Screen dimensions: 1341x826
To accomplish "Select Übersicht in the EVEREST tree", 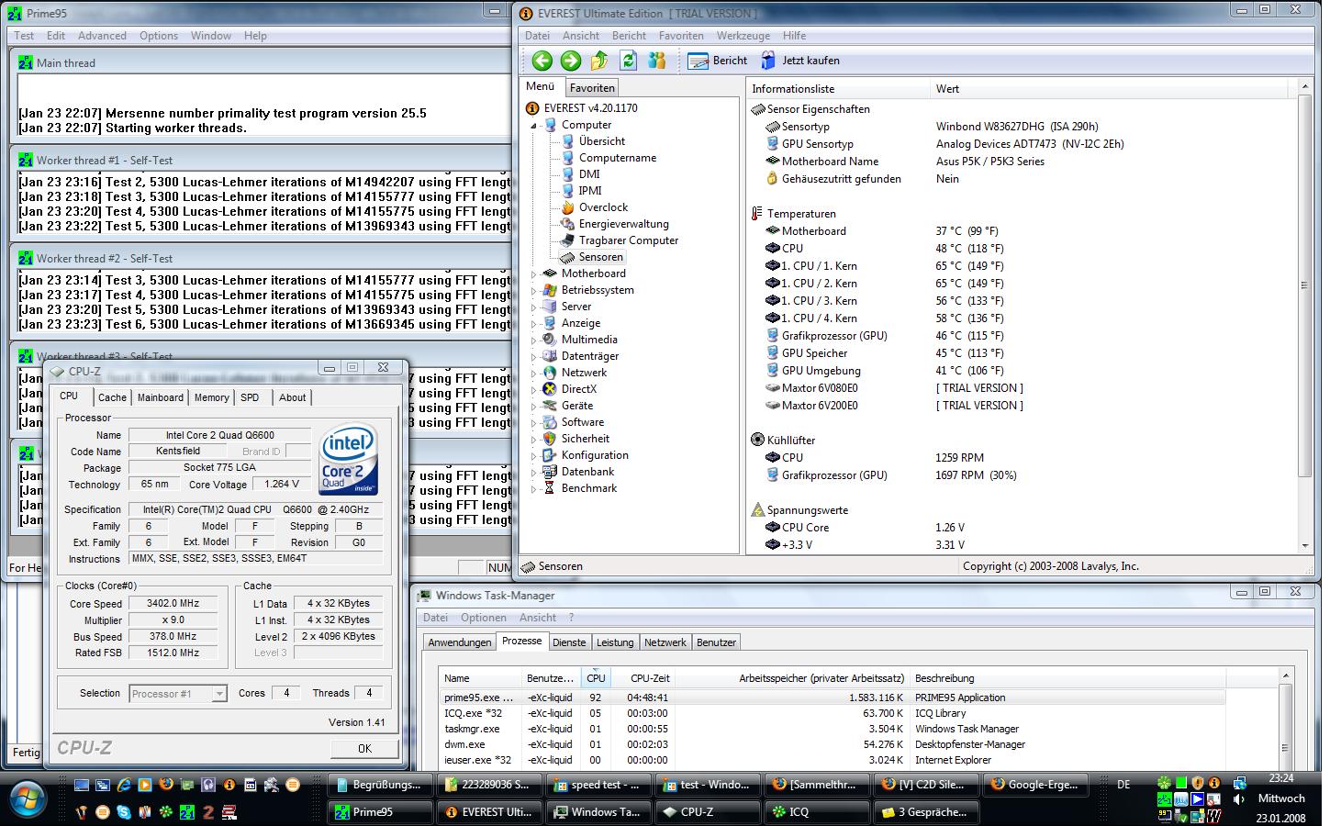I will coord(601,141).
